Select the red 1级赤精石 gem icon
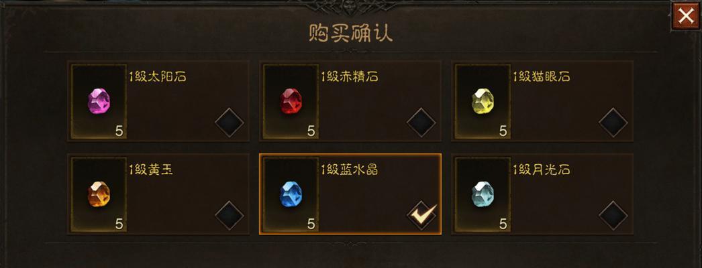702x268 pixels. coord(291,101)
